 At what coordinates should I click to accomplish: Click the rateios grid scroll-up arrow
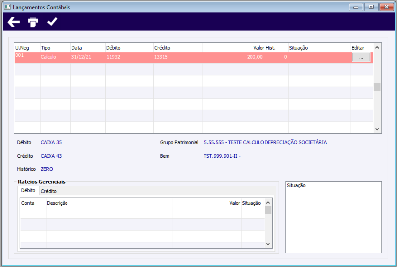tap(268, 203)
